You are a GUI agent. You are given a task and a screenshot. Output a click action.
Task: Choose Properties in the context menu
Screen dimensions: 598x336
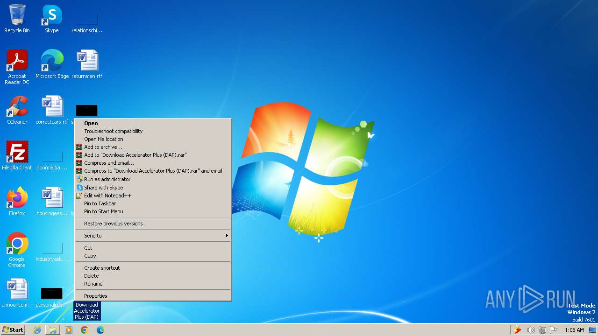(x=153, y=296)
